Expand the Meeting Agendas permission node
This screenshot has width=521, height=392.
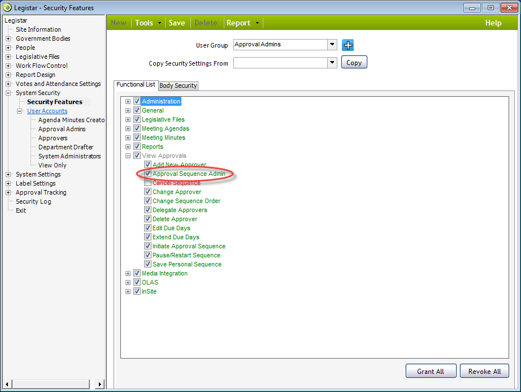pyautogui.click(x=128, y=128)
